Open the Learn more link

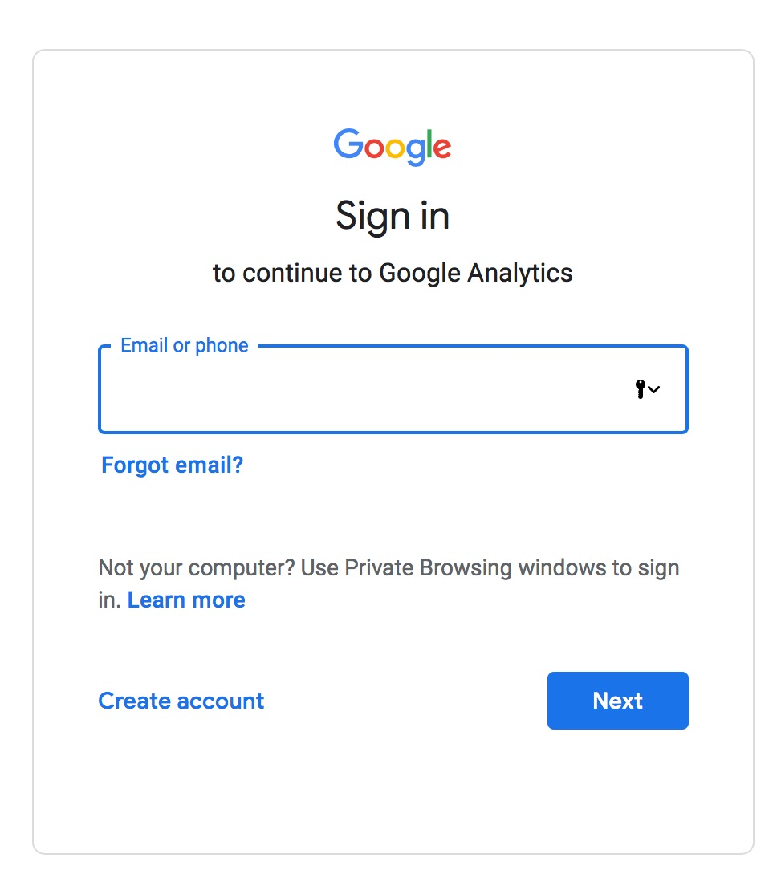186,600
